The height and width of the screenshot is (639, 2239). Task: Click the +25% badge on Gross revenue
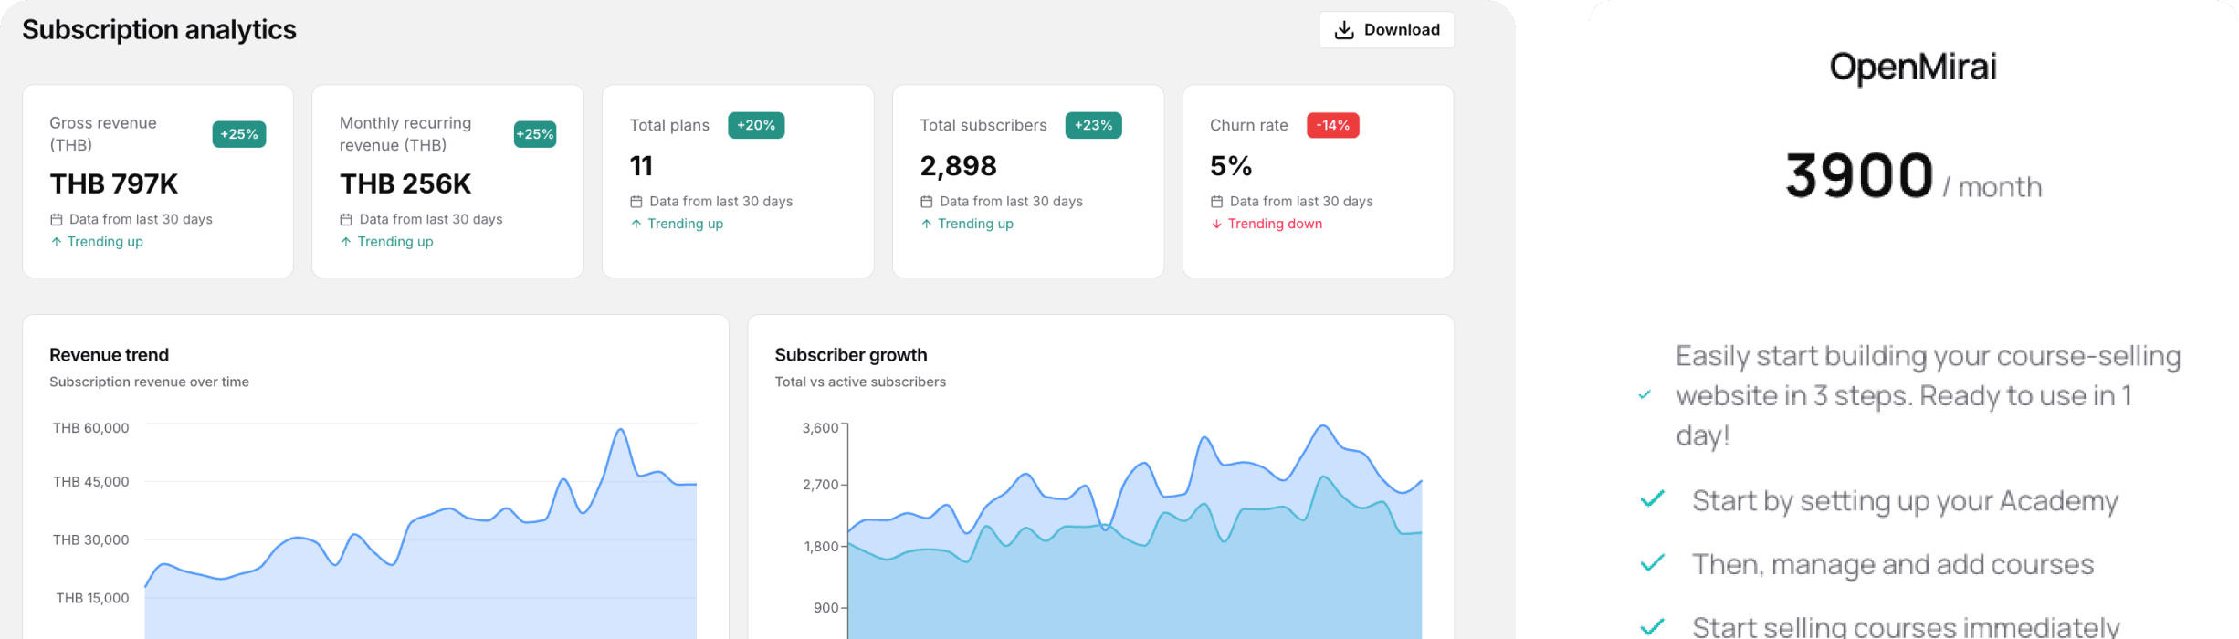pos(239,134)
